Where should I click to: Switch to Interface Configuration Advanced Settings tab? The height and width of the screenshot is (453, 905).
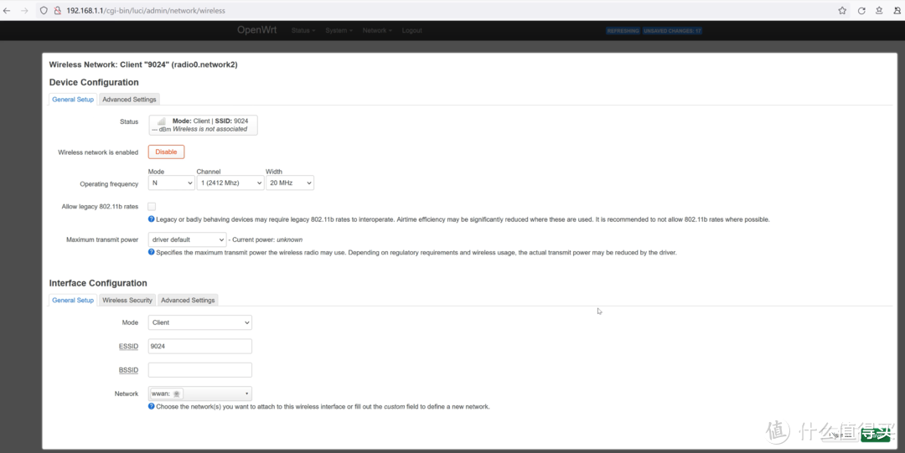click(x=188, y=300)
